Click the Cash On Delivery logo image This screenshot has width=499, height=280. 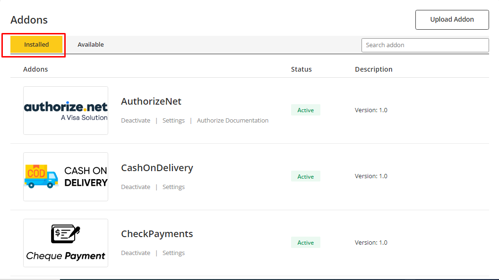click(x=66, y=177)
